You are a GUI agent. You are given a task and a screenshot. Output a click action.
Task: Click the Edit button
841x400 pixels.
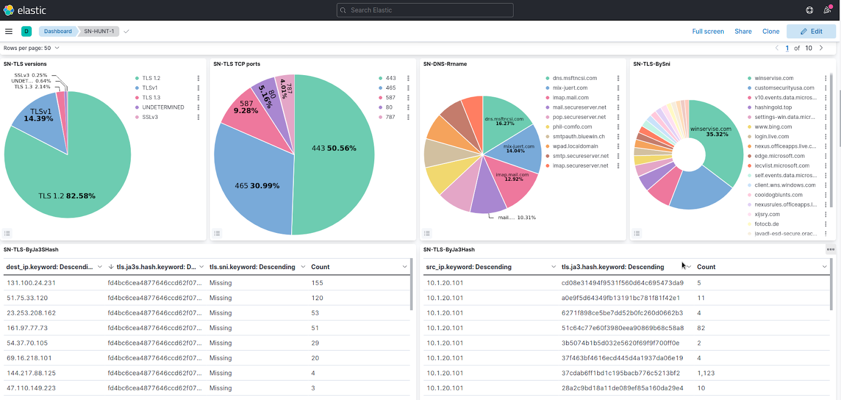(811, 32)
